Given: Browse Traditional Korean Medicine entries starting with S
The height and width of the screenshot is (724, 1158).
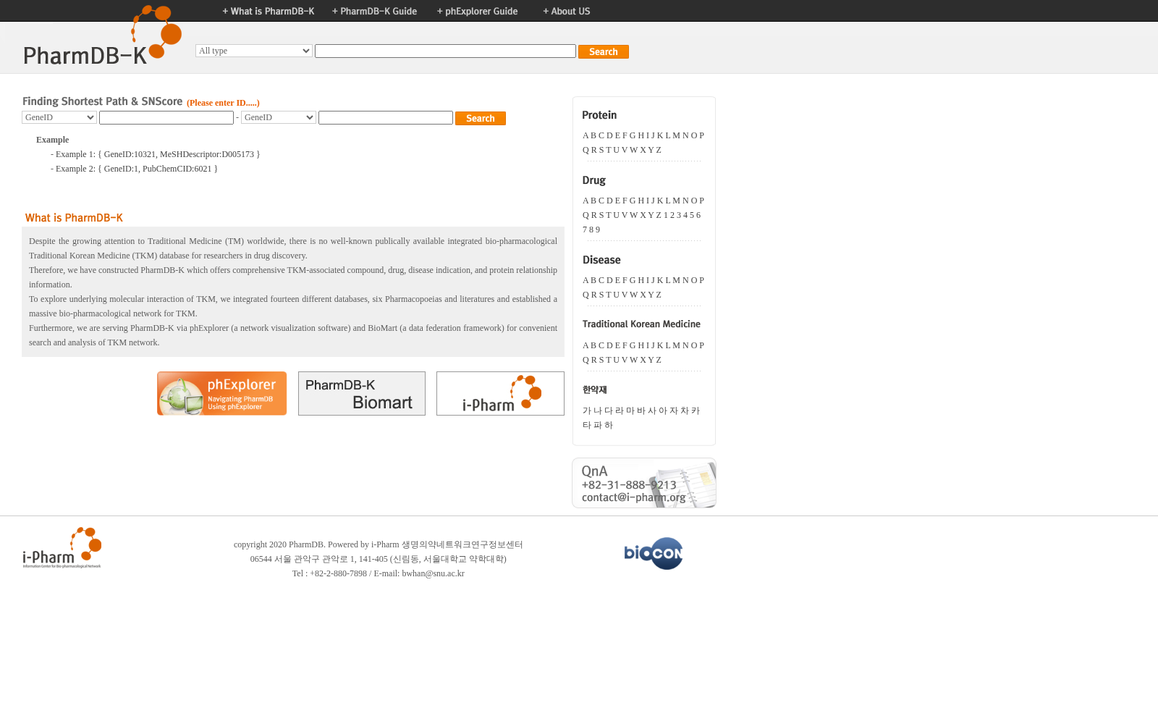Looking at the screenshot, I should click(x=601, y=360).
